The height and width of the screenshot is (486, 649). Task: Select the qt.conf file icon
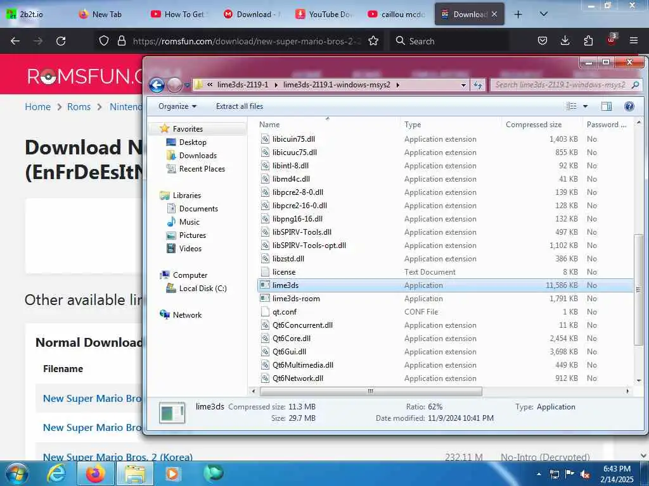click(x=265, y=312)
